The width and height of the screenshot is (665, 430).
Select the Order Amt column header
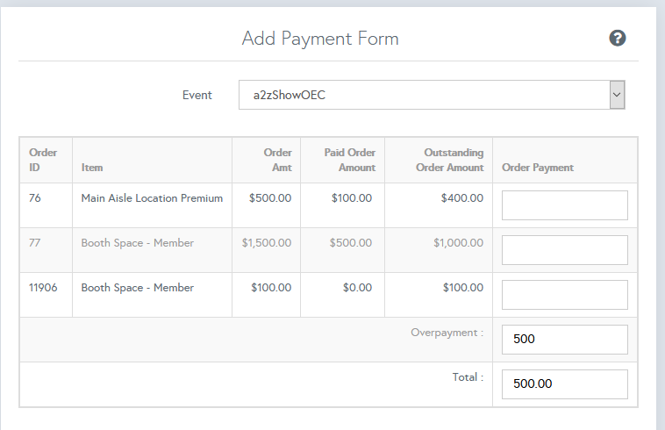click(277, 160)
